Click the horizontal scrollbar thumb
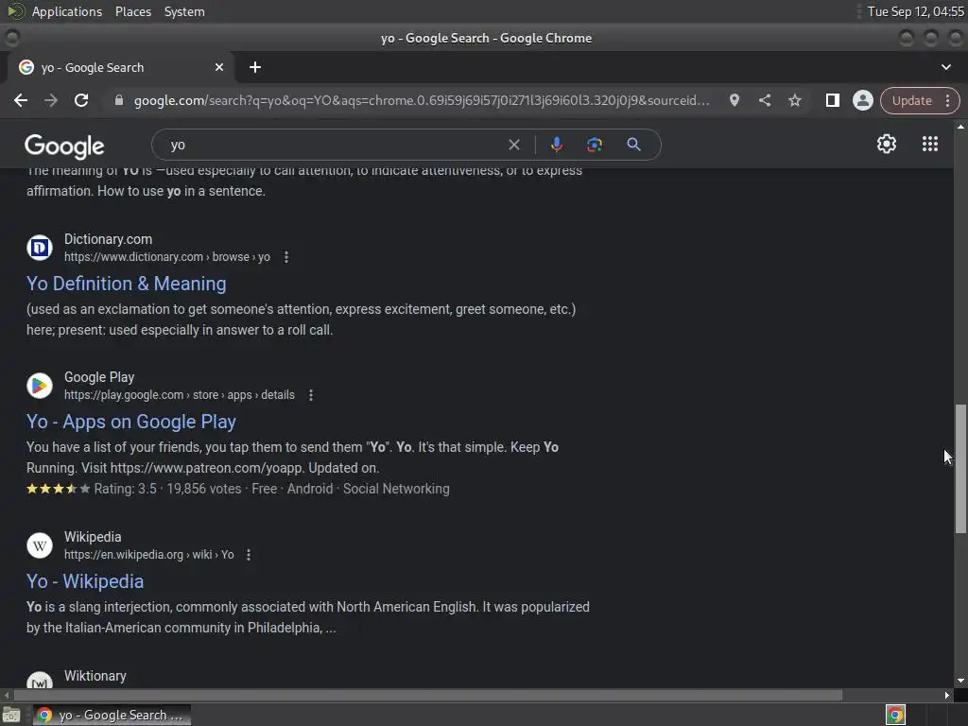This screenshot has height=726, width=968. click(x=428, y=695)
